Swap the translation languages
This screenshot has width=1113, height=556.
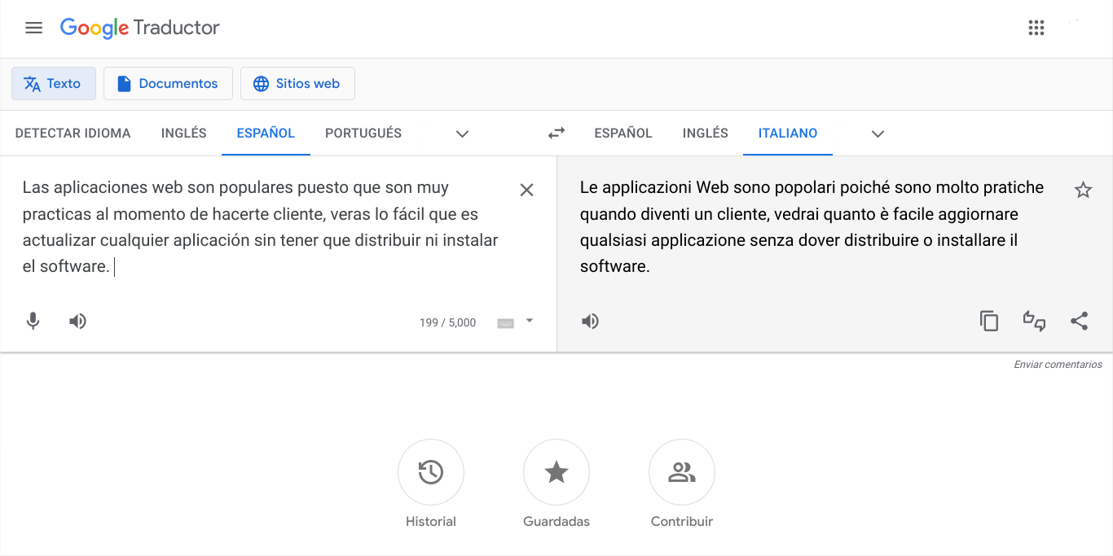pyautogui.click(x=556, y=133)
